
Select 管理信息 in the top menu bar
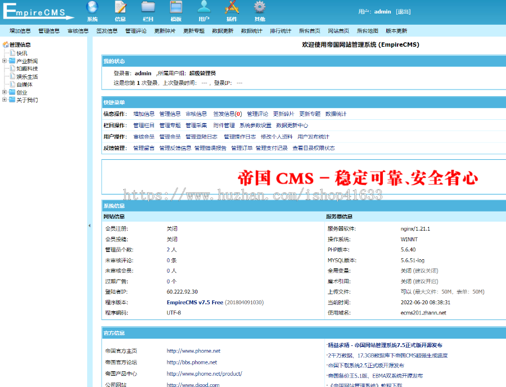(49, 31)
